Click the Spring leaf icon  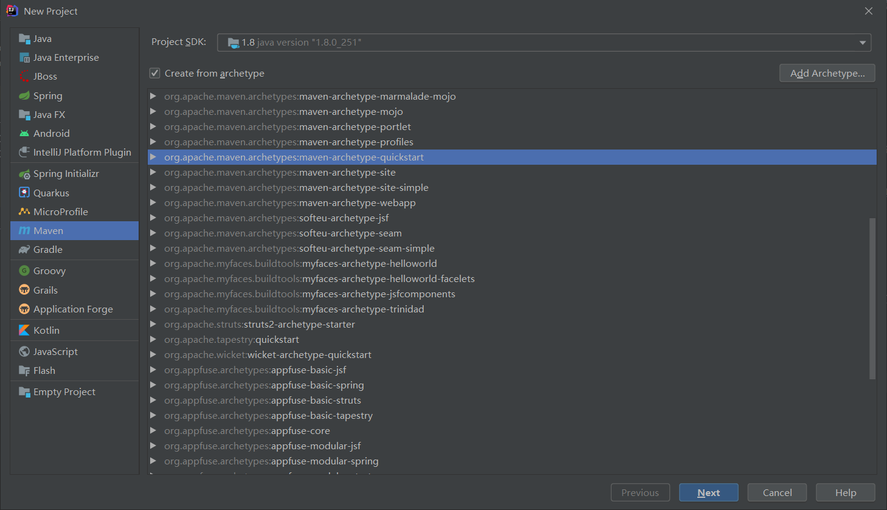24,95
